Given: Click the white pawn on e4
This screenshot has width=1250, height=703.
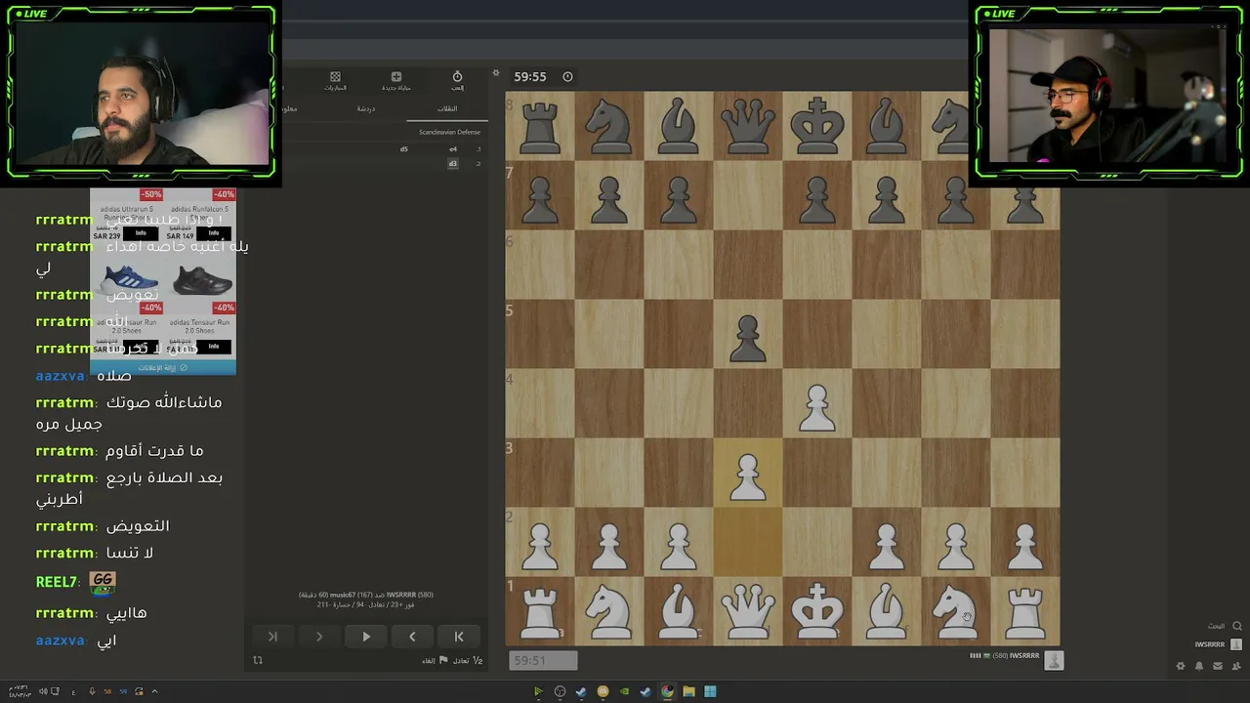Looking at the screenshot, I should pyautogui.click(x=817, y=406).
